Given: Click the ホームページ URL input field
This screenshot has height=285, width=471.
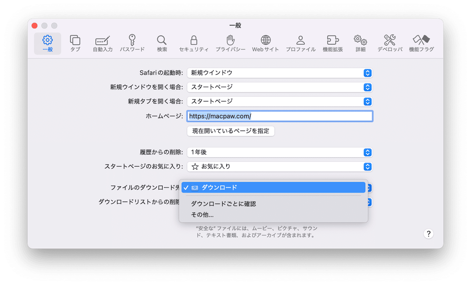Looking at the screenshot, I should click(x=279, y=116).
